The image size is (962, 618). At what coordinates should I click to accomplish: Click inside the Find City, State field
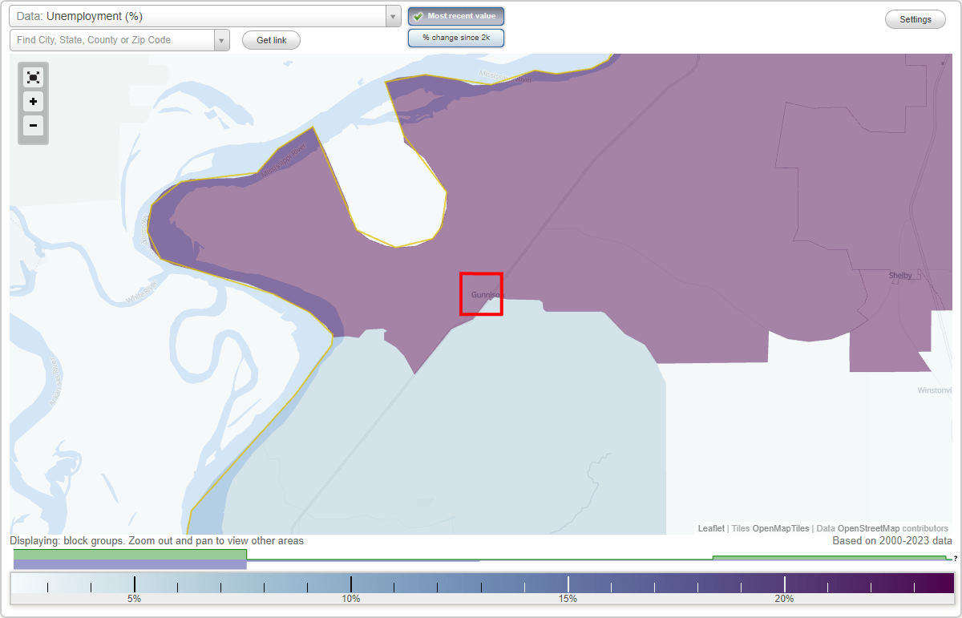coord(112,39)
